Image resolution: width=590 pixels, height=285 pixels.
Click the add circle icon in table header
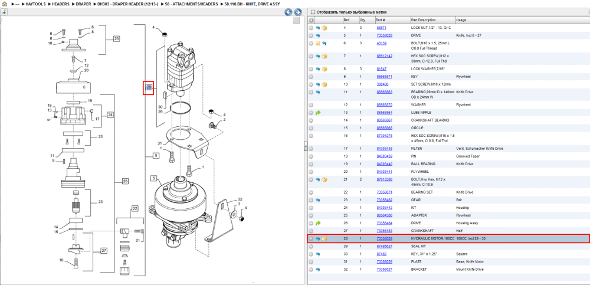(311, 20)
